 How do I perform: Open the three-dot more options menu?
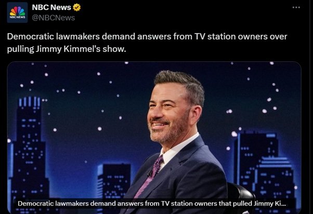[296, 7]
